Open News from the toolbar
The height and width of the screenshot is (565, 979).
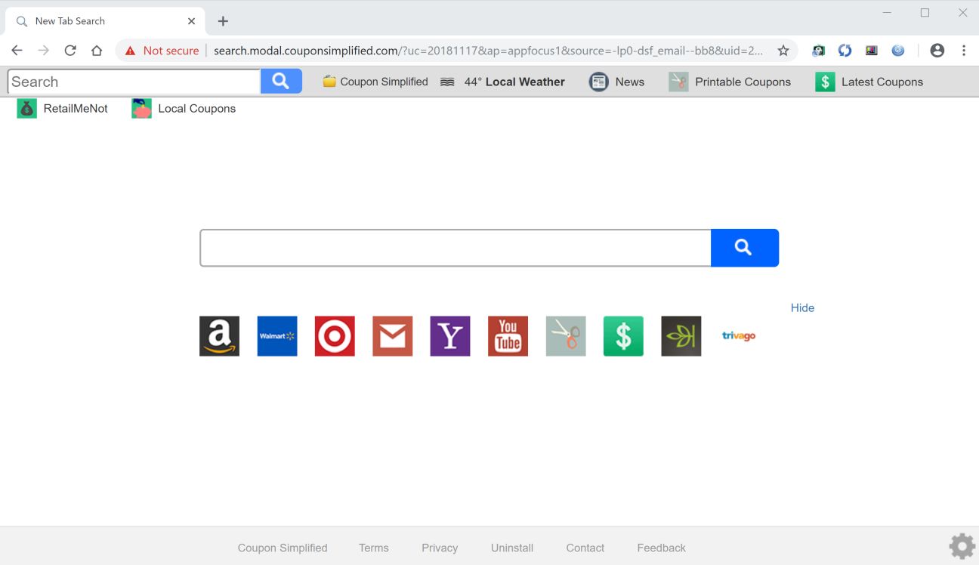616,82
